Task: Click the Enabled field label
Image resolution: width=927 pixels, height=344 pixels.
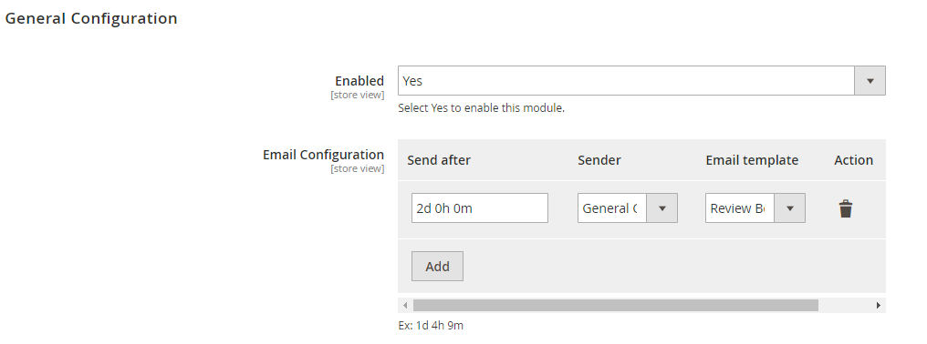Action: [359, 81]
